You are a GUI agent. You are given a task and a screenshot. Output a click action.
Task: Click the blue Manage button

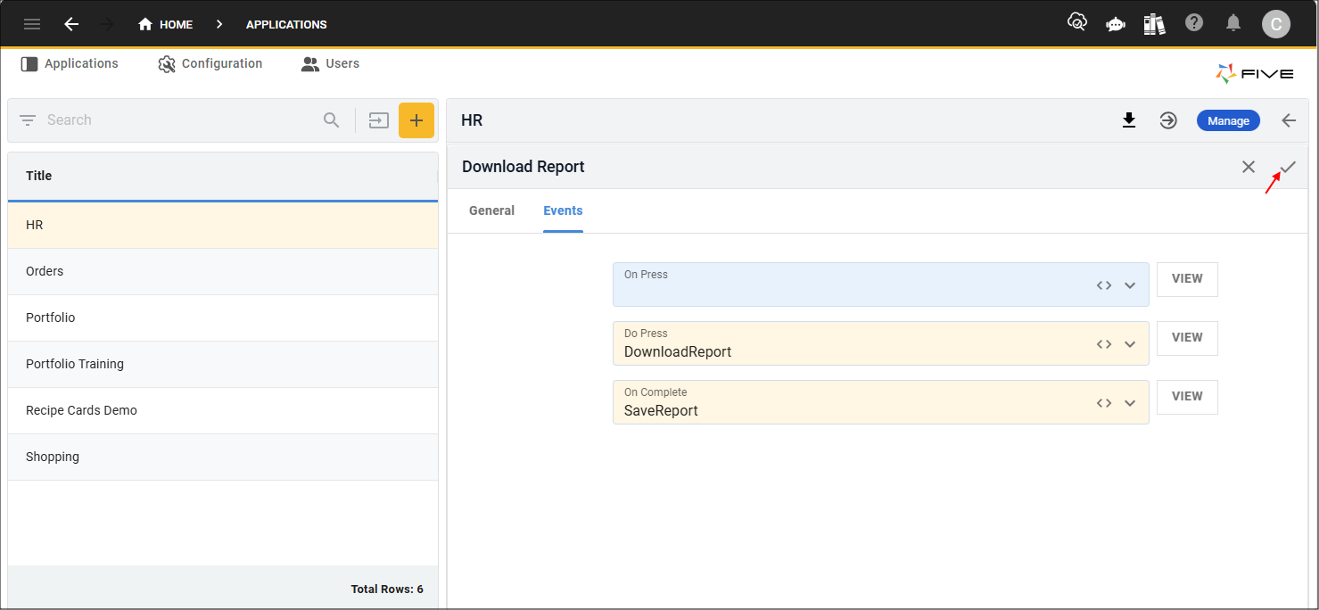pos(1228,120)
